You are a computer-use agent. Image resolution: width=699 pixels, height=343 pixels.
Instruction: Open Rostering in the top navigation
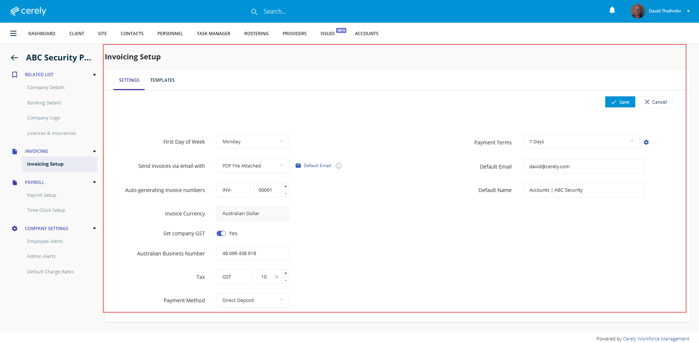point(256,33)
